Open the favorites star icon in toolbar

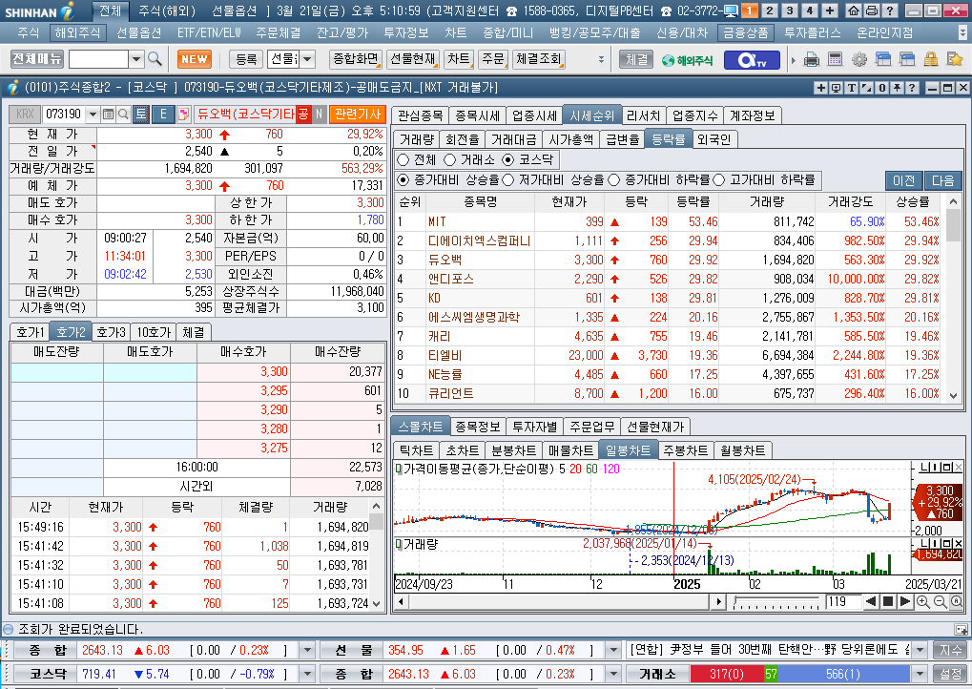(955, 59)
